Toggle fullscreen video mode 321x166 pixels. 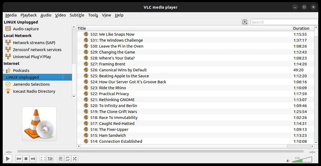tap(43, 159)
